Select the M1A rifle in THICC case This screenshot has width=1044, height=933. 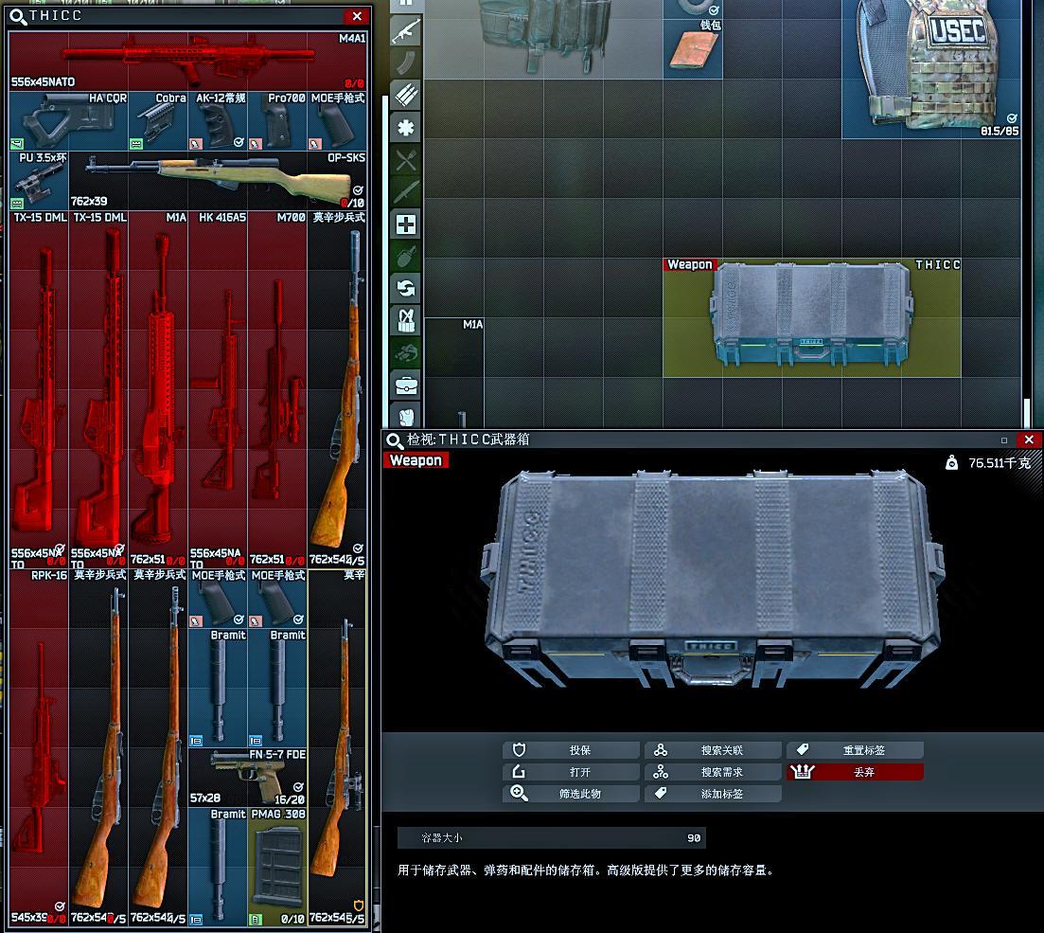(158, 389)
